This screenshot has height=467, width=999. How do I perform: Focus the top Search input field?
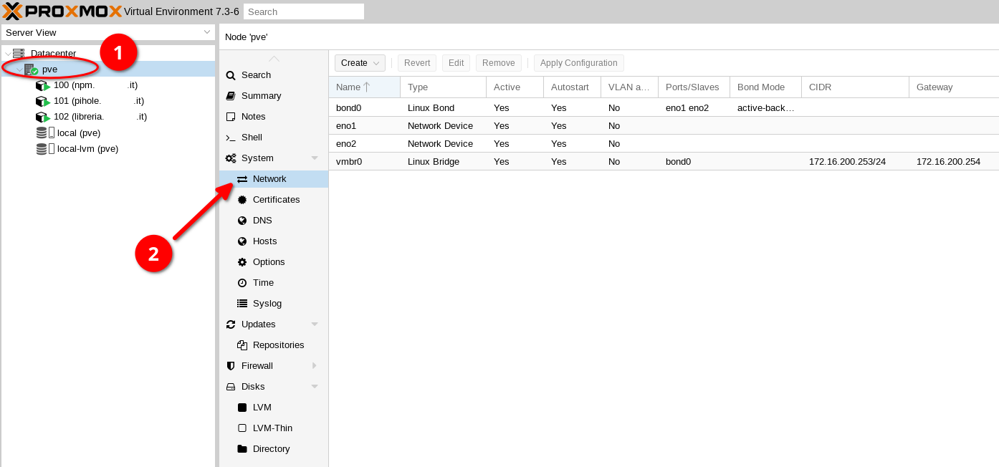(x=304, y=11)
